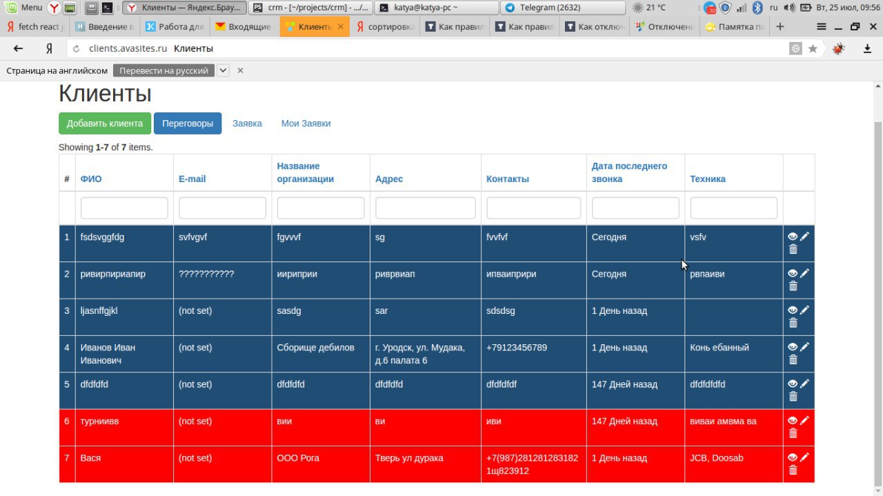883x496 pixels.
Task: Focus the ФИО filter input field
Action: (124, 208)
